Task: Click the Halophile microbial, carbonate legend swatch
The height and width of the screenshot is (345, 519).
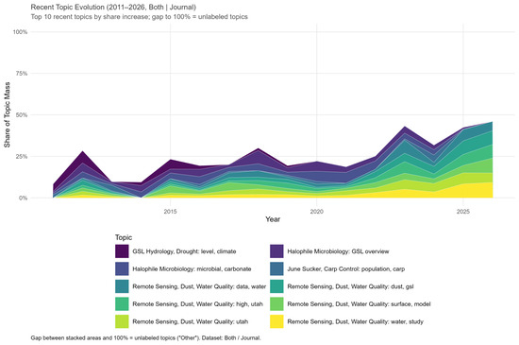Action: pos(122,268)
